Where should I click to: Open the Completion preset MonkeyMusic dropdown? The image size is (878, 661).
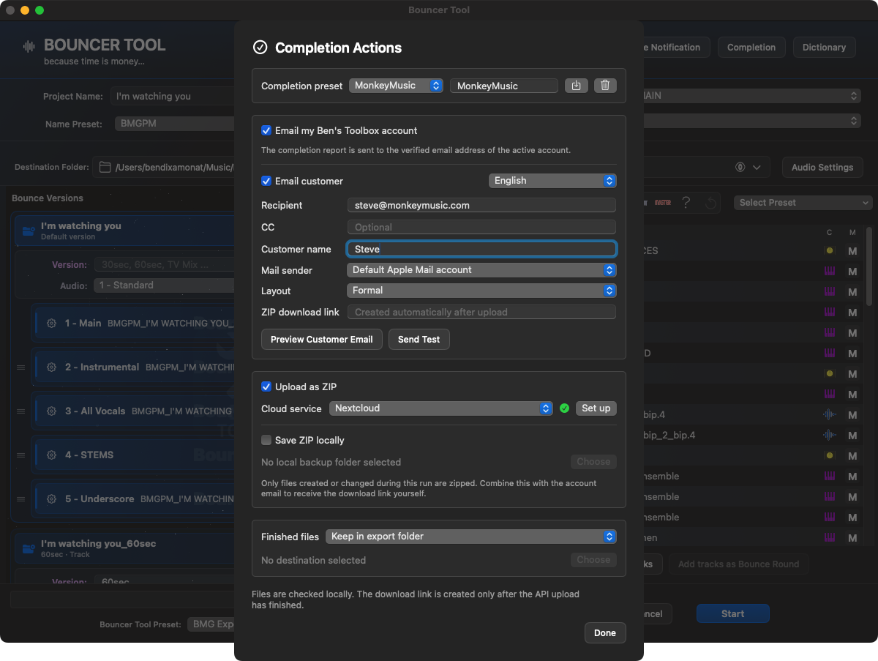(x=396, y=86)
